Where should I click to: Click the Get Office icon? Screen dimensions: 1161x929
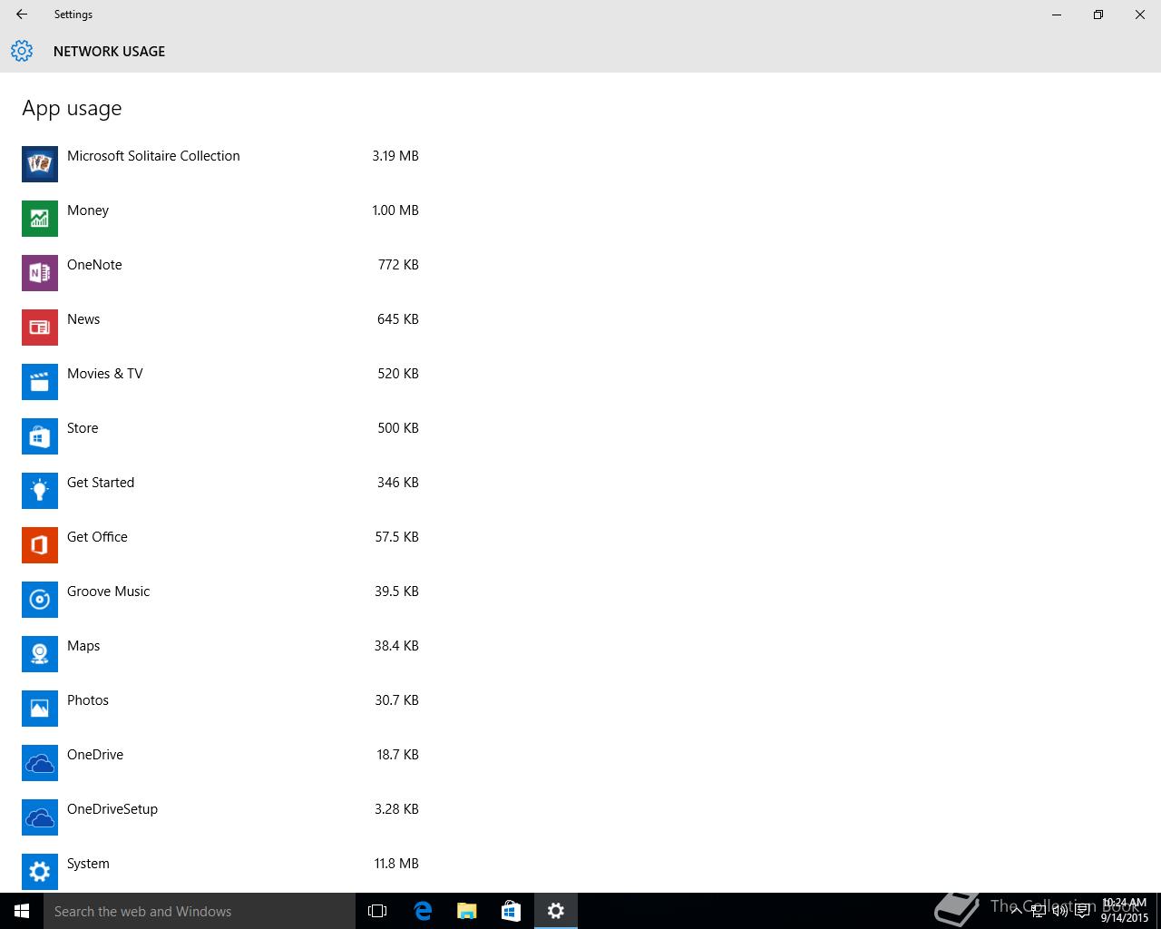40,545
